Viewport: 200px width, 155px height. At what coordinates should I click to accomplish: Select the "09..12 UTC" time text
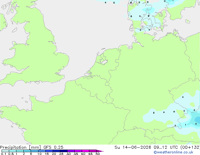pos(166,147)
